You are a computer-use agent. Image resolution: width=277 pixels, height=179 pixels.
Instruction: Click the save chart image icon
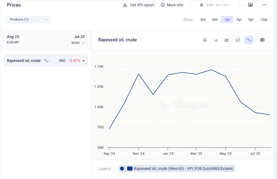click(250, 5)
